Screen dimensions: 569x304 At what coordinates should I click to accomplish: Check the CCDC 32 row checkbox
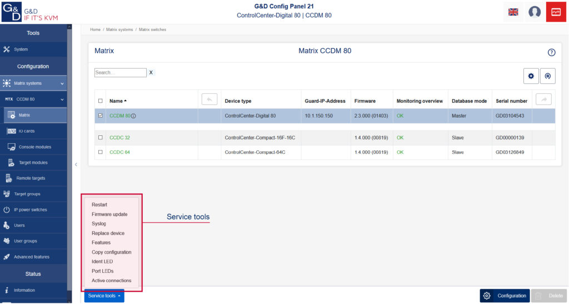[x=101, y=138]
